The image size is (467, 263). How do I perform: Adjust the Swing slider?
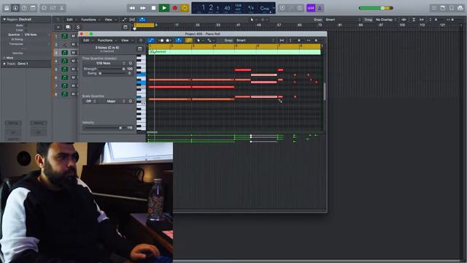[x=112, y=73]
